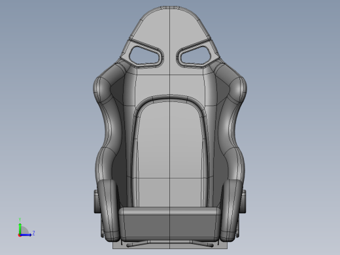Select the flat base plate under the seat
Viewport: 340px width, 255px height.
(170, 247)
